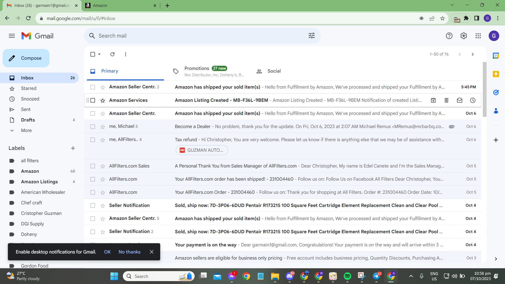505x284 pixels.
Task: Open Google Calendar side panel
Action: (496, 55)
